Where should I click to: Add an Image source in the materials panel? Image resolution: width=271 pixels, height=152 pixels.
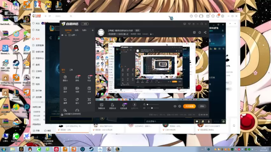pyautogui.click(x=65, y=90)
